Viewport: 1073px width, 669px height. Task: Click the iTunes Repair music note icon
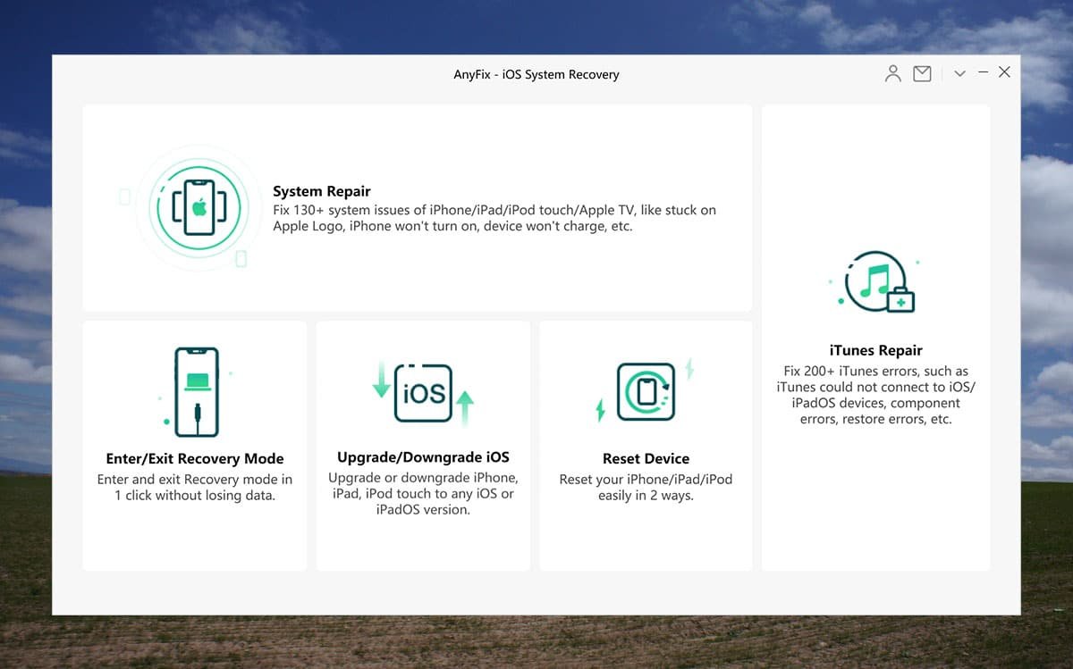[x=875, y=283]
